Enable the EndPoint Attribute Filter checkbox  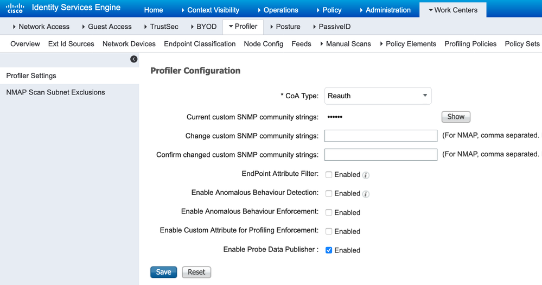click(x=329, y=175)
